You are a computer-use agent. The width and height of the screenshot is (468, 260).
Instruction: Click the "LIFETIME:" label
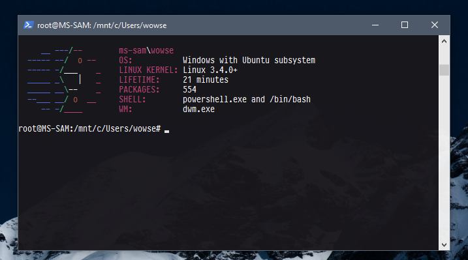[x=139, y=79]
